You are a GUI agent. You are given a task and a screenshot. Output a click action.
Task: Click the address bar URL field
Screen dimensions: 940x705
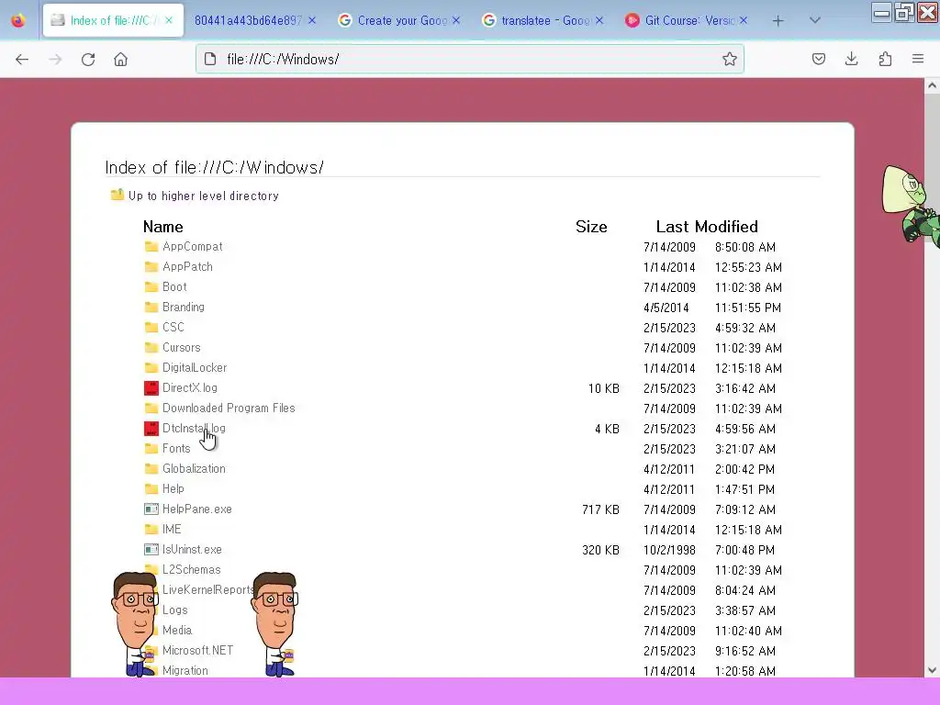pyautogui.click(x=470, y=59)
